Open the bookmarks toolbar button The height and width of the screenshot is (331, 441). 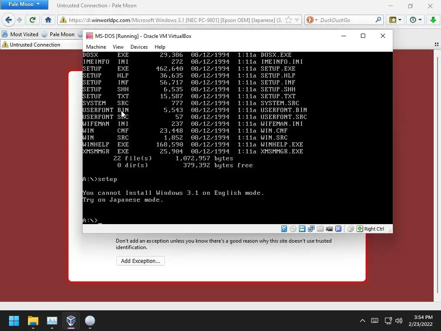coord(393,20)
